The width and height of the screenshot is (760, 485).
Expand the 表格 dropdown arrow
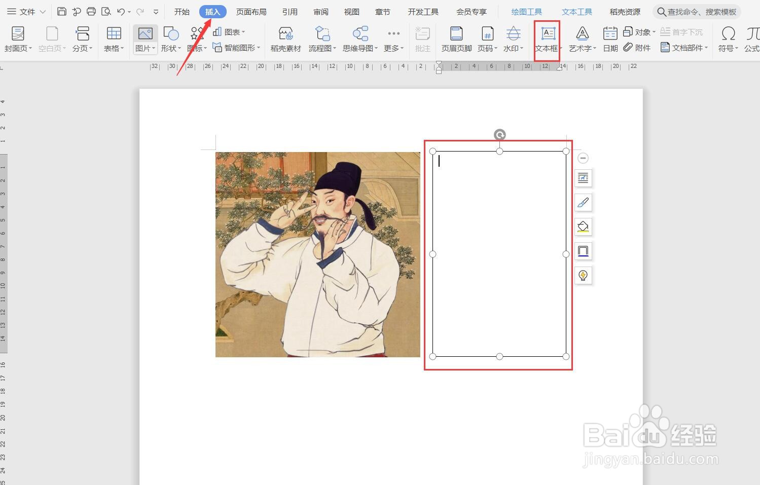[x=122, y=49]
